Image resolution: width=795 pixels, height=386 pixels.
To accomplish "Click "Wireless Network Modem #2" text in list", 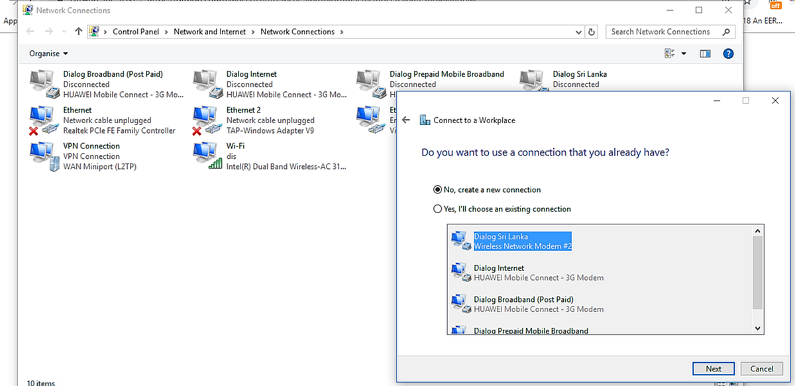I will 523,246.
